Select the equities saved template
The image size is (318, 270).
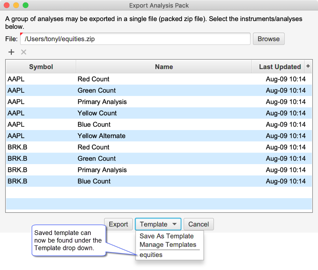(151, 255)
